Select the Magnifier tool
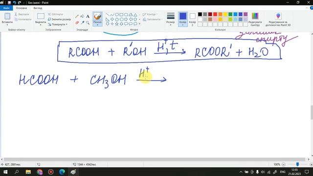 tap(88, 23)
